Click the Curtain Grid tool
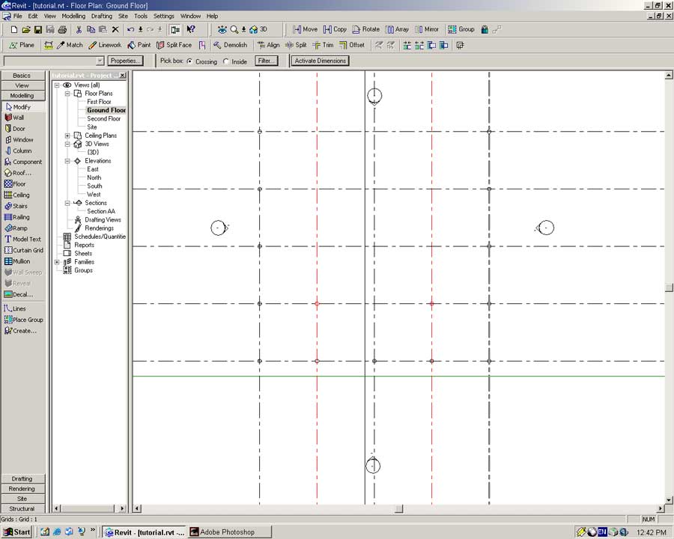 (27, 250)
